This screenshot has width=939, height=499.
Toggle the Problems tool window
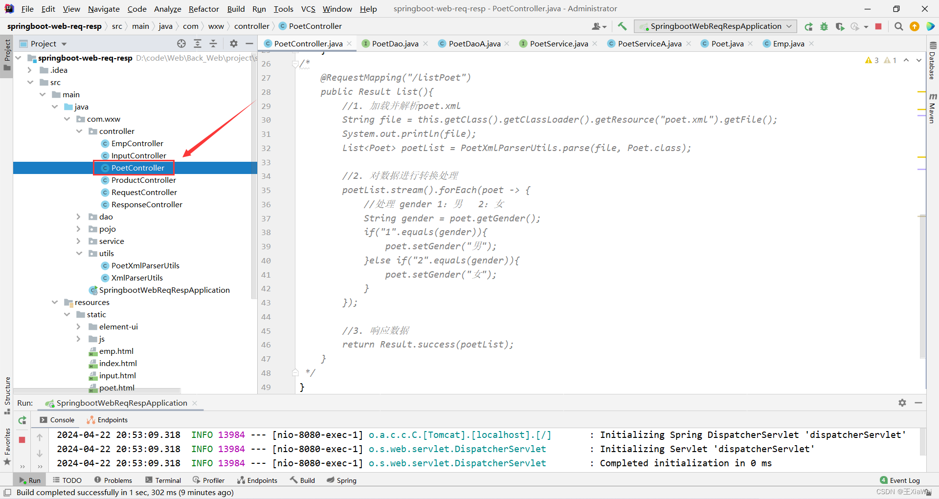click(113, 480)
